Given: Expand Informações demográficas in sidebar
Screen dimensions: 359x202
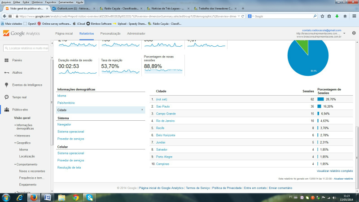Looking at the screenshot, I should click(x=25, y=127).
